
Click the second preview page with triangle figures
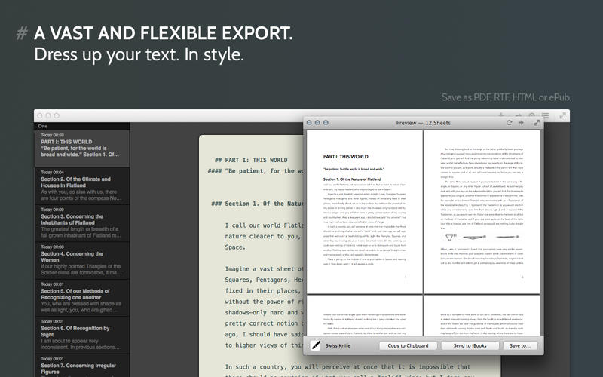point(482,212)
